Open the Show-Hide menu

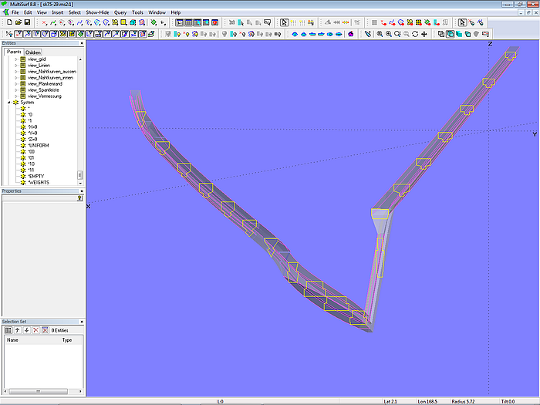pos(97,13)
